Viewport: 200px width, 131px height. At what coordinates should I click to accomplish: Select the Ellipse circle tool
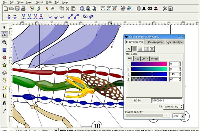pos(4,58)
